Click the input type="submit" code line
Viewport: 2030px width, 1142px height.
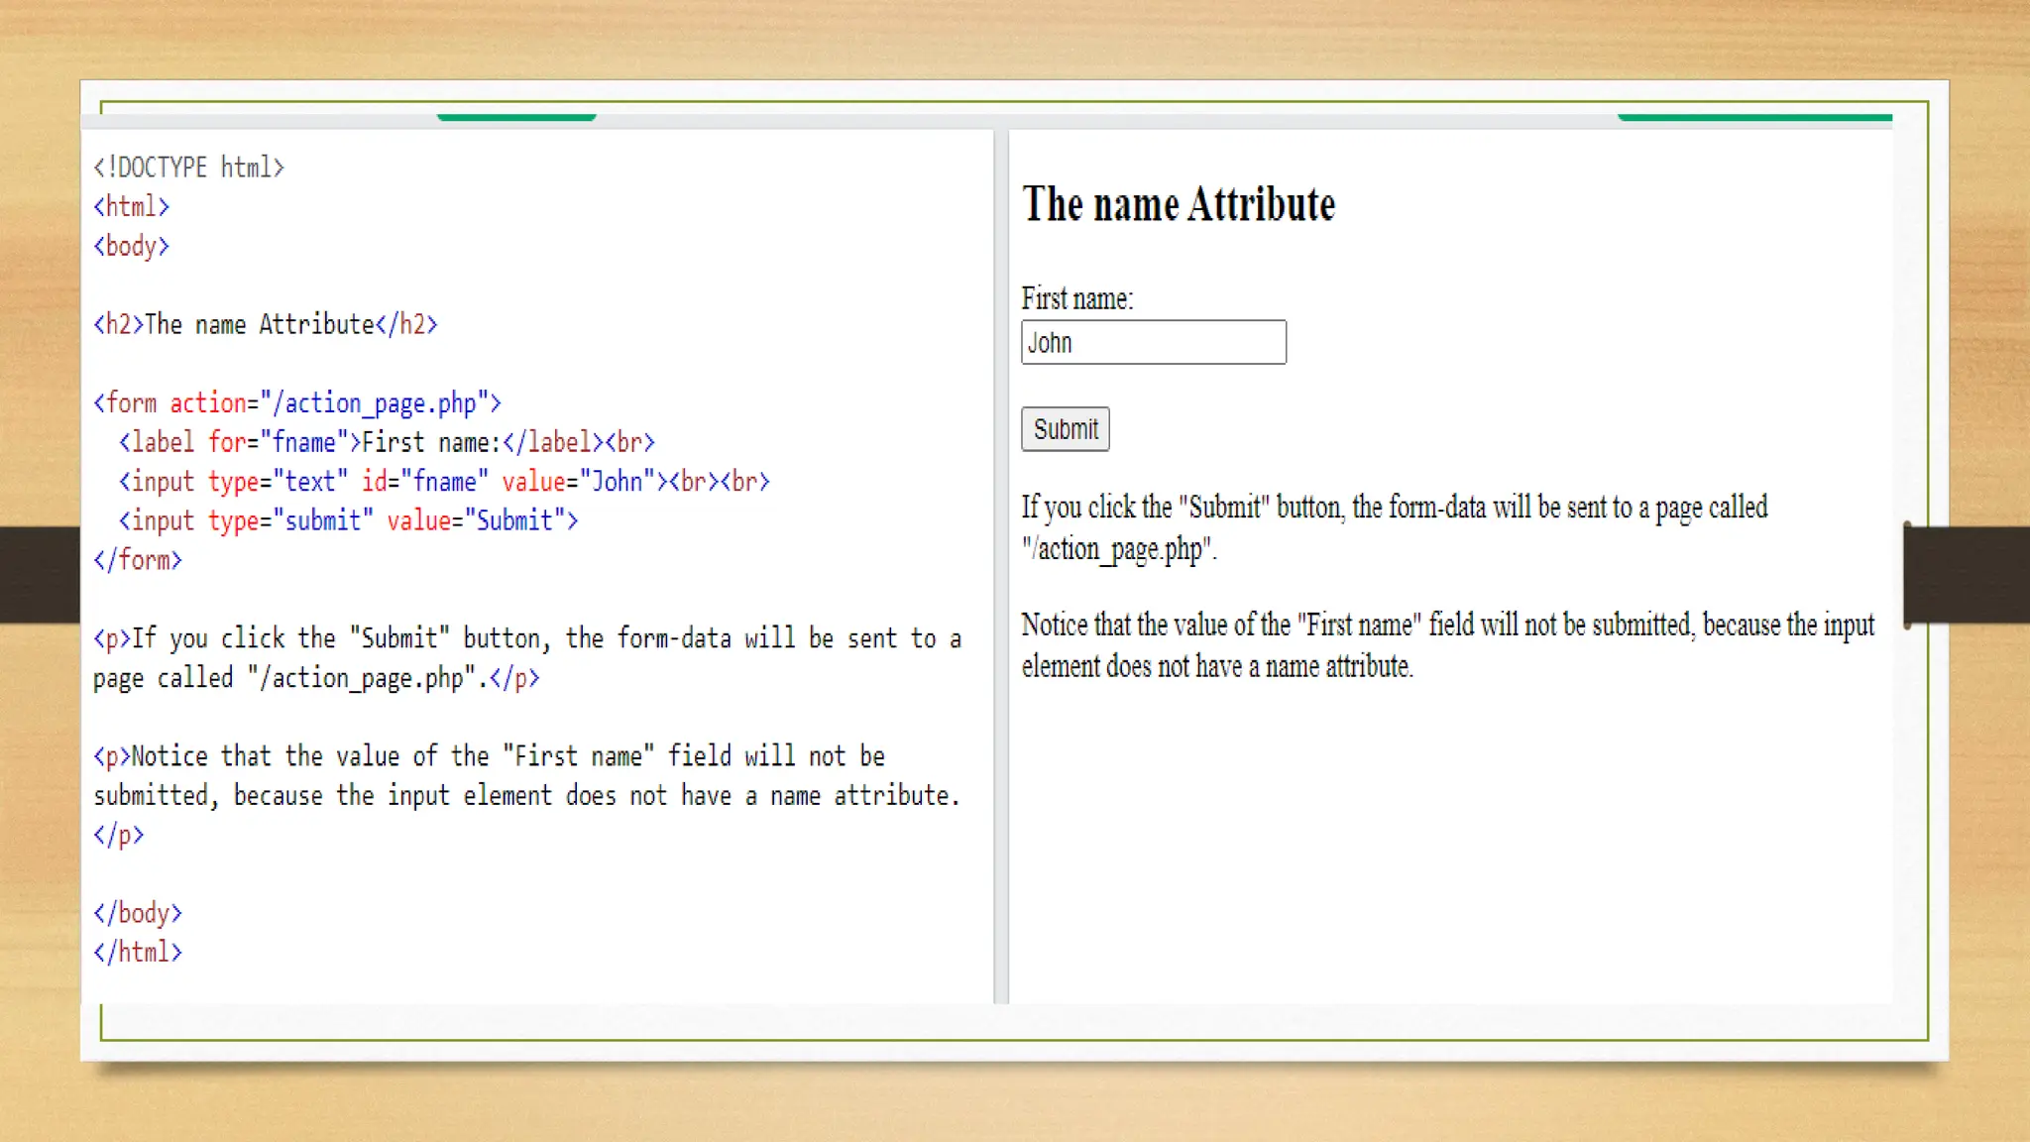click(348, 520)
